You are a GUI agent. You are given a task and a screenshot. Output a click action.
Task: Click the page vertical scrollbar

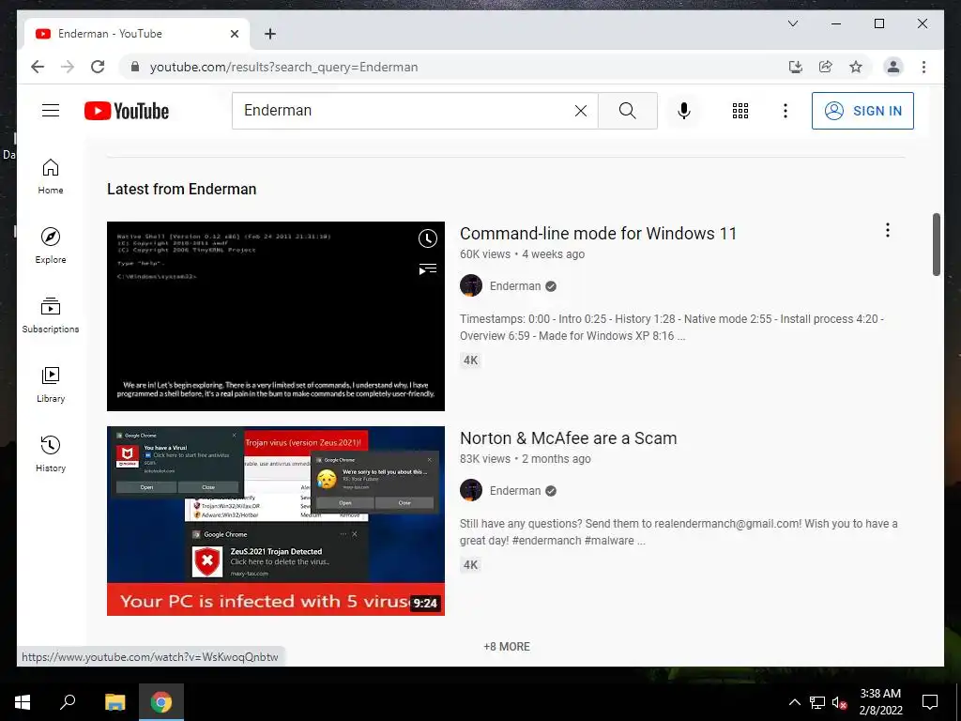click(x=937, y=245)
